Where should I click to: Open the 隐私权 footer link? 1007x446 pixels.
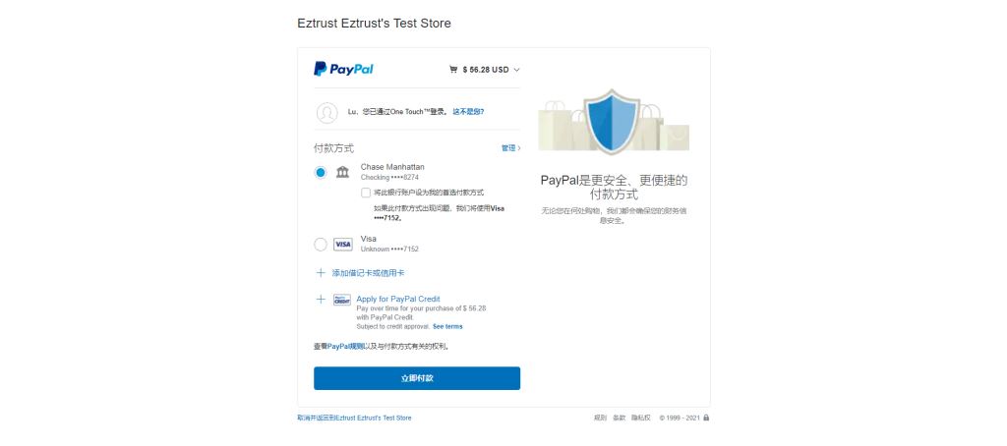click(641, 418)
